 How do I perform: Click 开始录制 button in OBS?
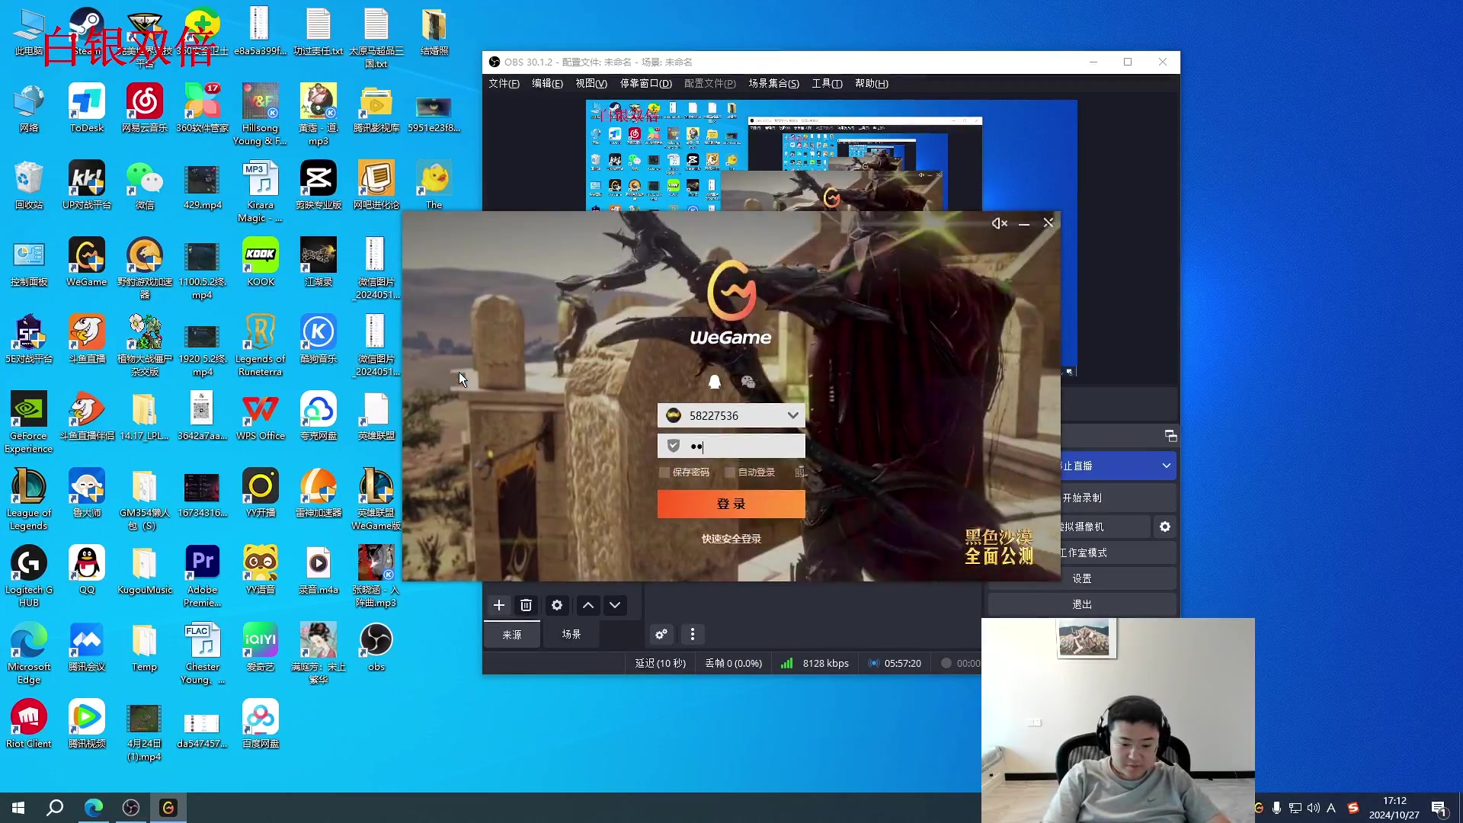point(1119,498)
